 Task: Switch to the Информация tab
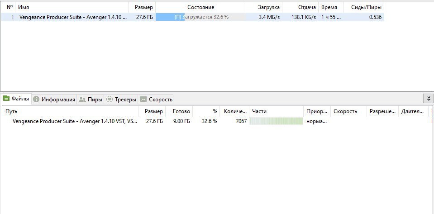54,100
